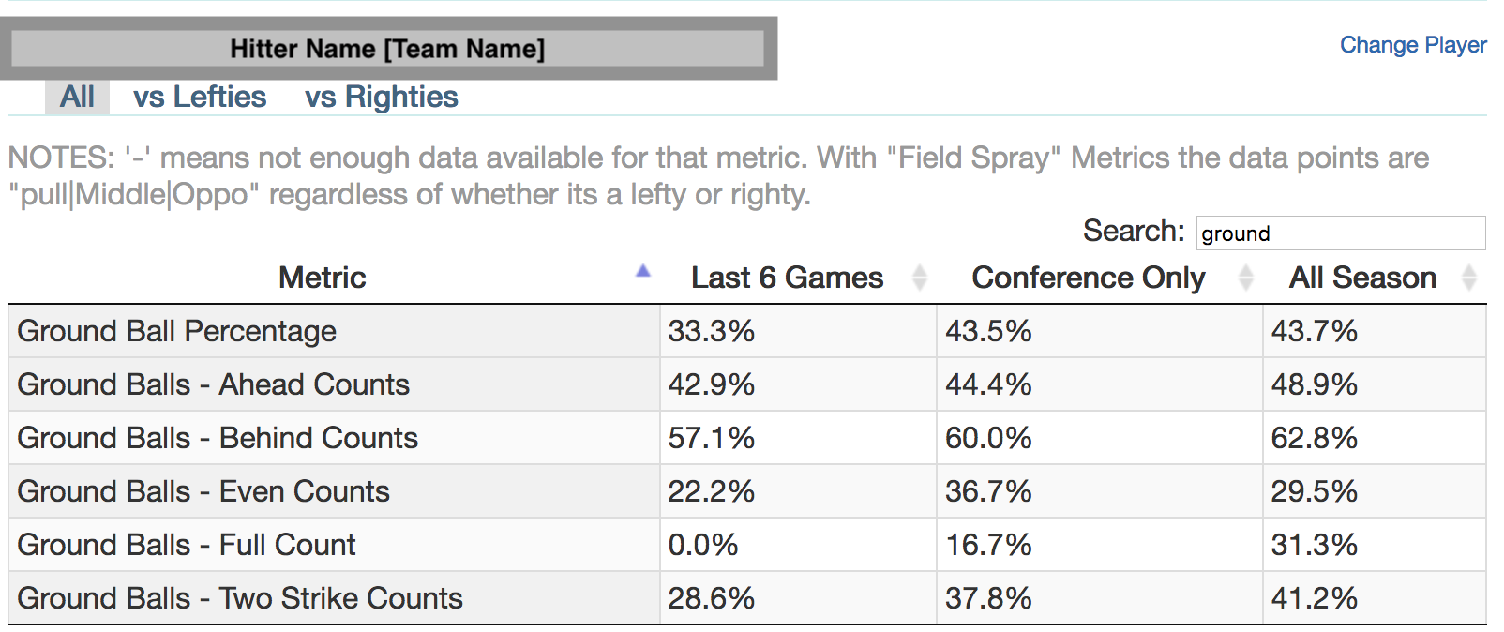1504x632 pixels.
Task: Open the Change Player link
Action: [x=1413, y=45]
